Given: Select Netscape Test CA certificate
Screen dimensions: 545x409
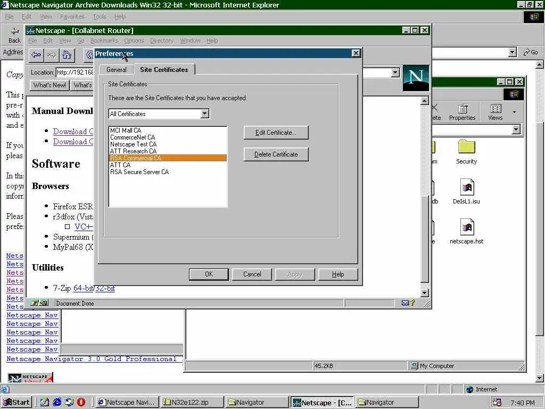Looking at the screenshot, I should [168, 144].
